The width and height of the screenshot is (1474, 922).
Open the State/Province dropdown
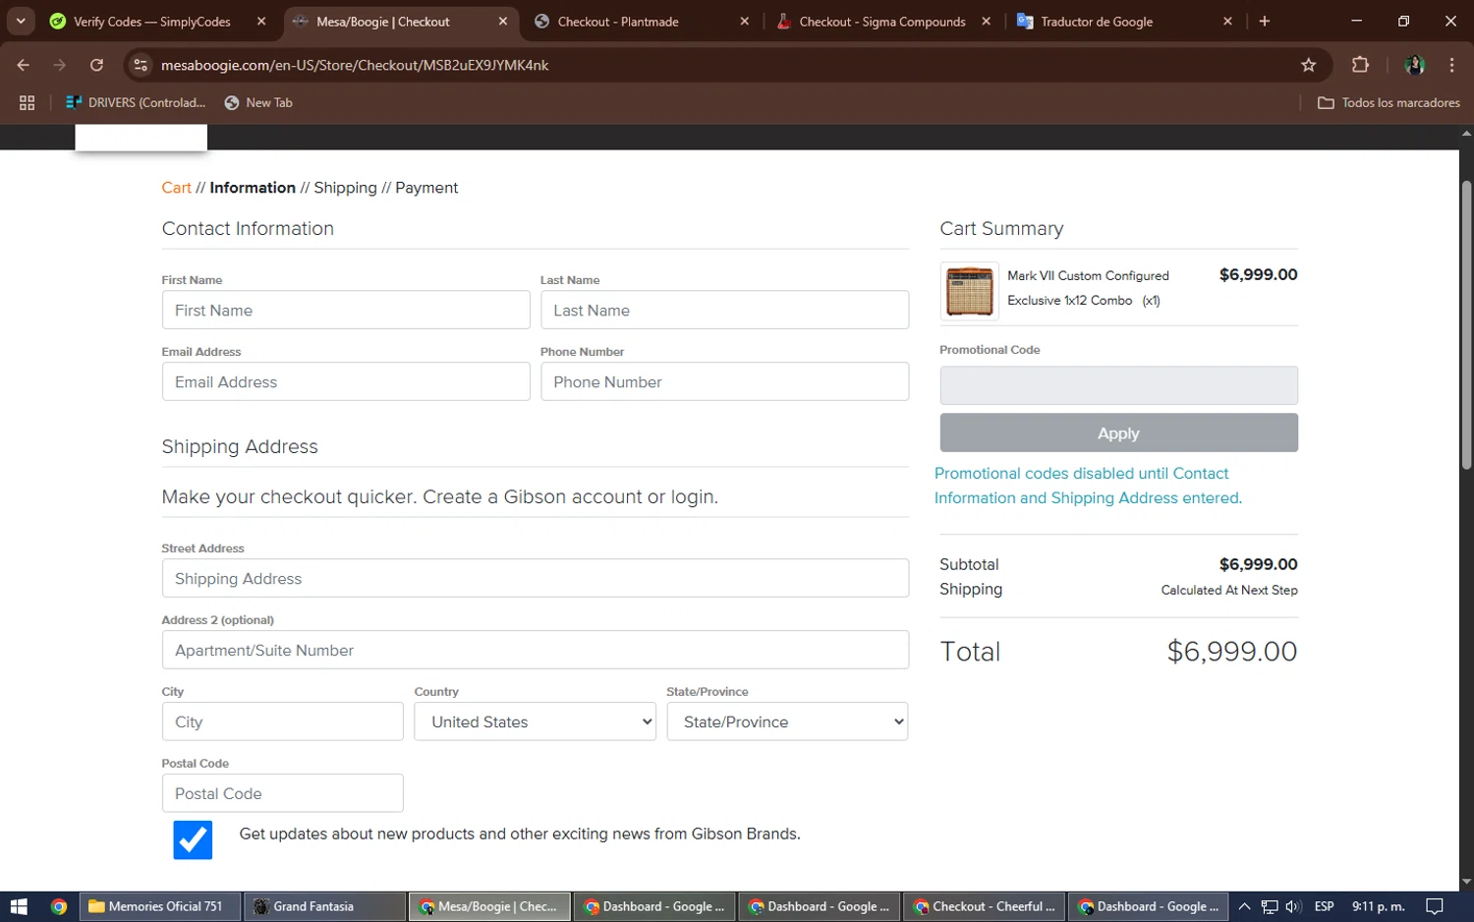pos(787,721)
